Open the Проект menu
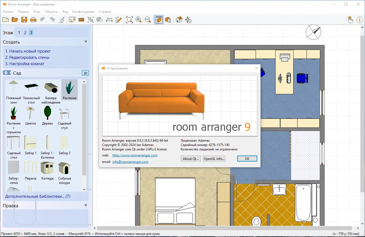Screen dimensions: 365x237 click(8, 12)
